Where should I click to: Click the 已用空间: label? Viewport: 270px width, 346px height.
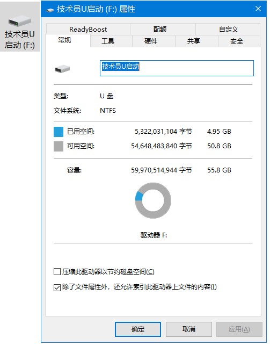(x=81, y=132)
